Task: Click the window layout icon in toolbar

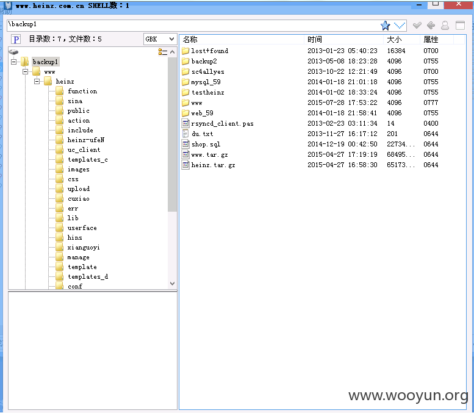Action: (x=460, y=26)
